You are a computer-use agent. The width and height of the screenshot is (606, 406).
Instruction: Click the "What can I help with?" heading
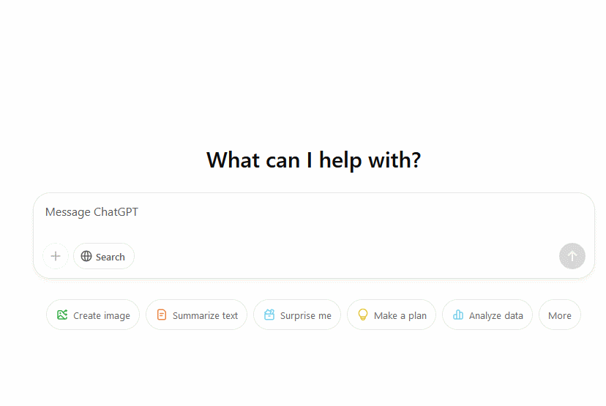tap(313, 159)
